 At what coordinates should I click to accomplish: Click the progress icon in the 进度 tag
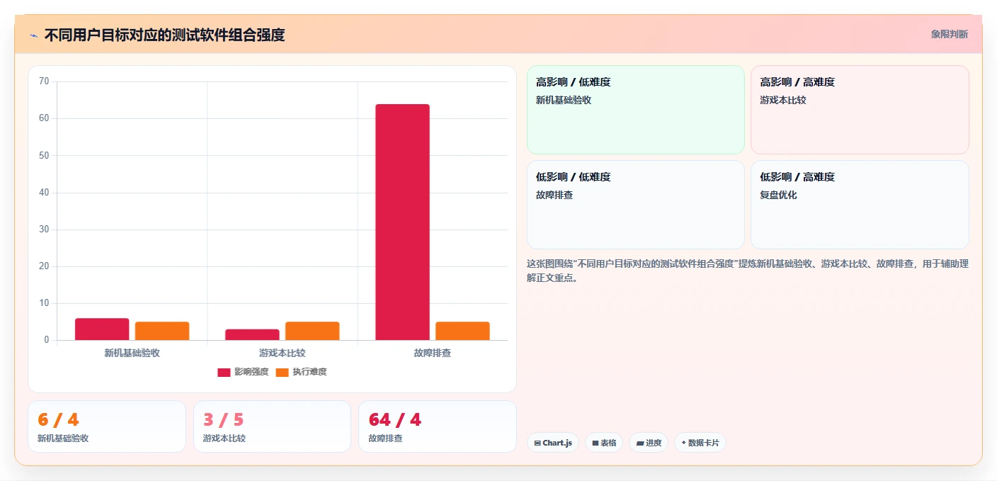pyautogui.click(x=640, y=443)
